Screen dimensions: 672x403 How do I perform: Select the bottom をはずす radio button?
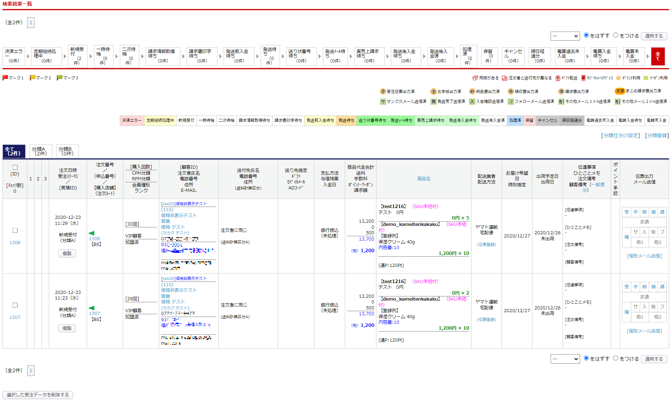(586, 358)
